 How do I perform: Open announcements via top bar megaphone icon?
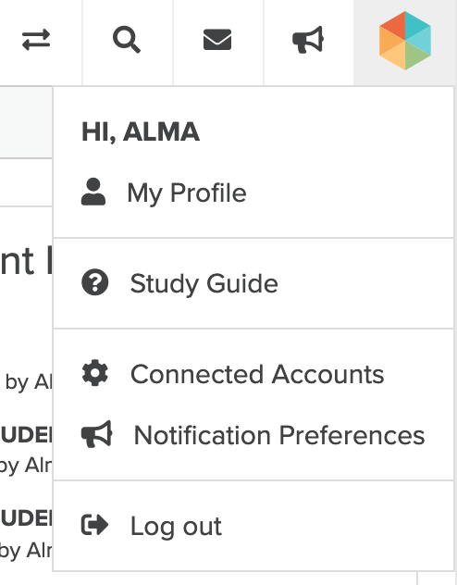tap(308, 40)
